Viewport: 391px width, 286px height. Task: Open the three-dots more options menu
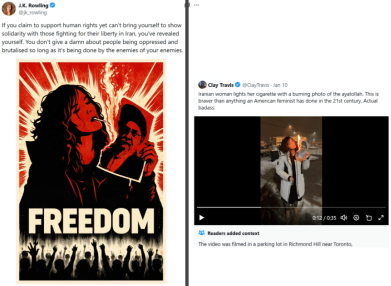[x=196, y=5]
